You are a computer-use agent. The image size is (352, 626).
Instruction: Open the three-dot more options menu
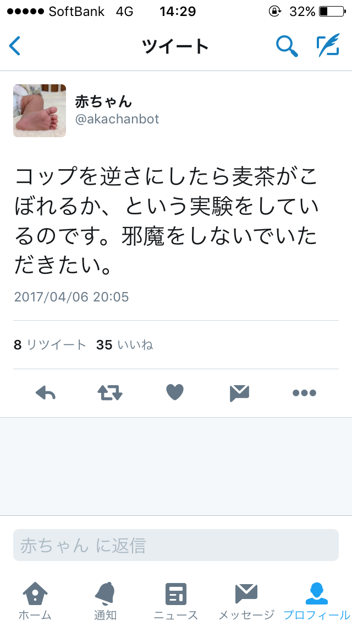pos(304,393)
